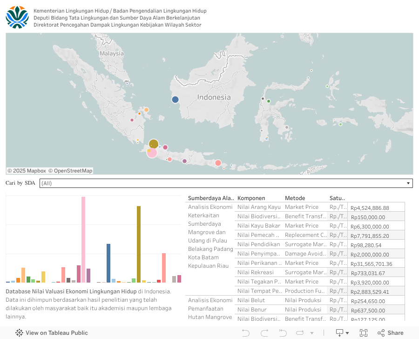Click the light orange marker near Riau islands
Screen dimensions: 419x339
tap(147, 110)
